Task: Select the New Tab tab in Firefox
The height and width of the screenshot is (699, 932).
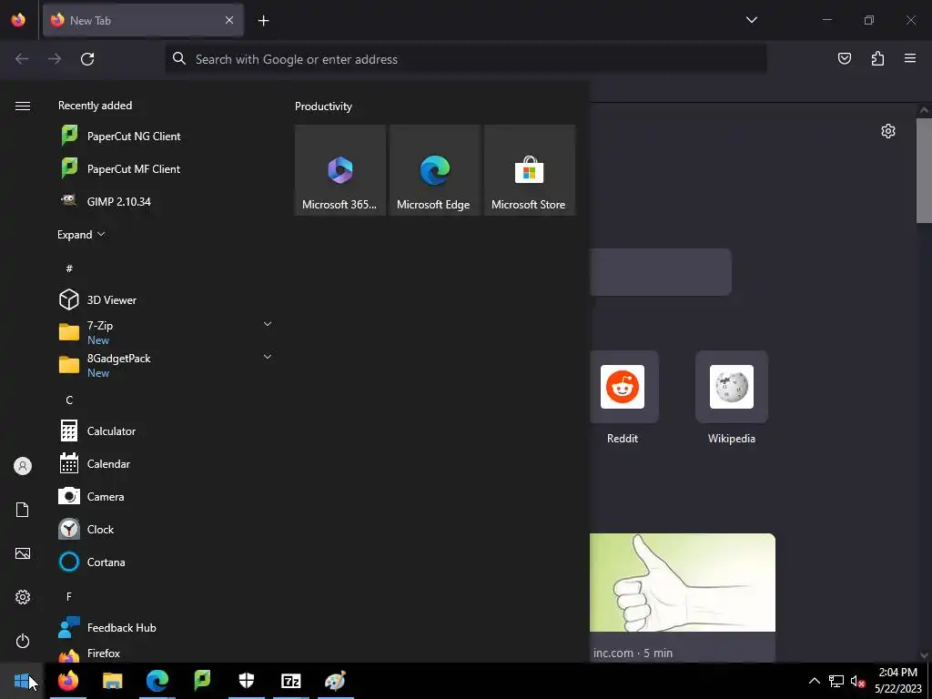Action: tap(143, 20)
